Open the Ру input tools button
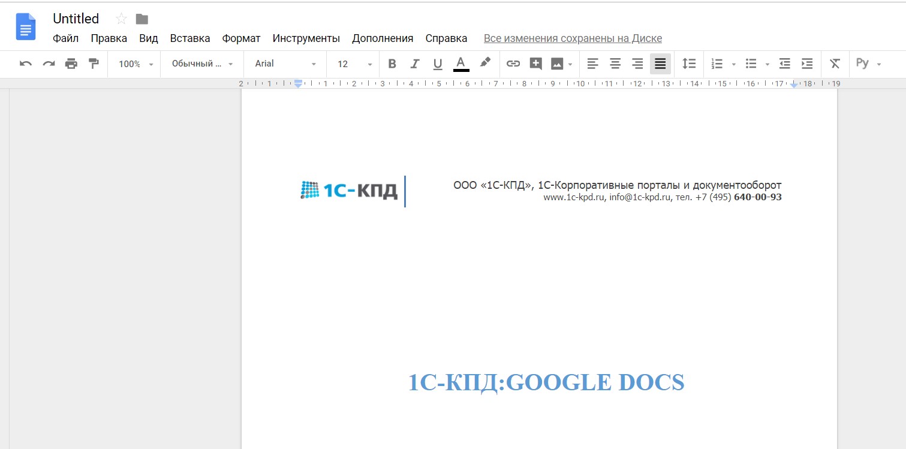Viewport: 906px width, 449px height. 862,64
